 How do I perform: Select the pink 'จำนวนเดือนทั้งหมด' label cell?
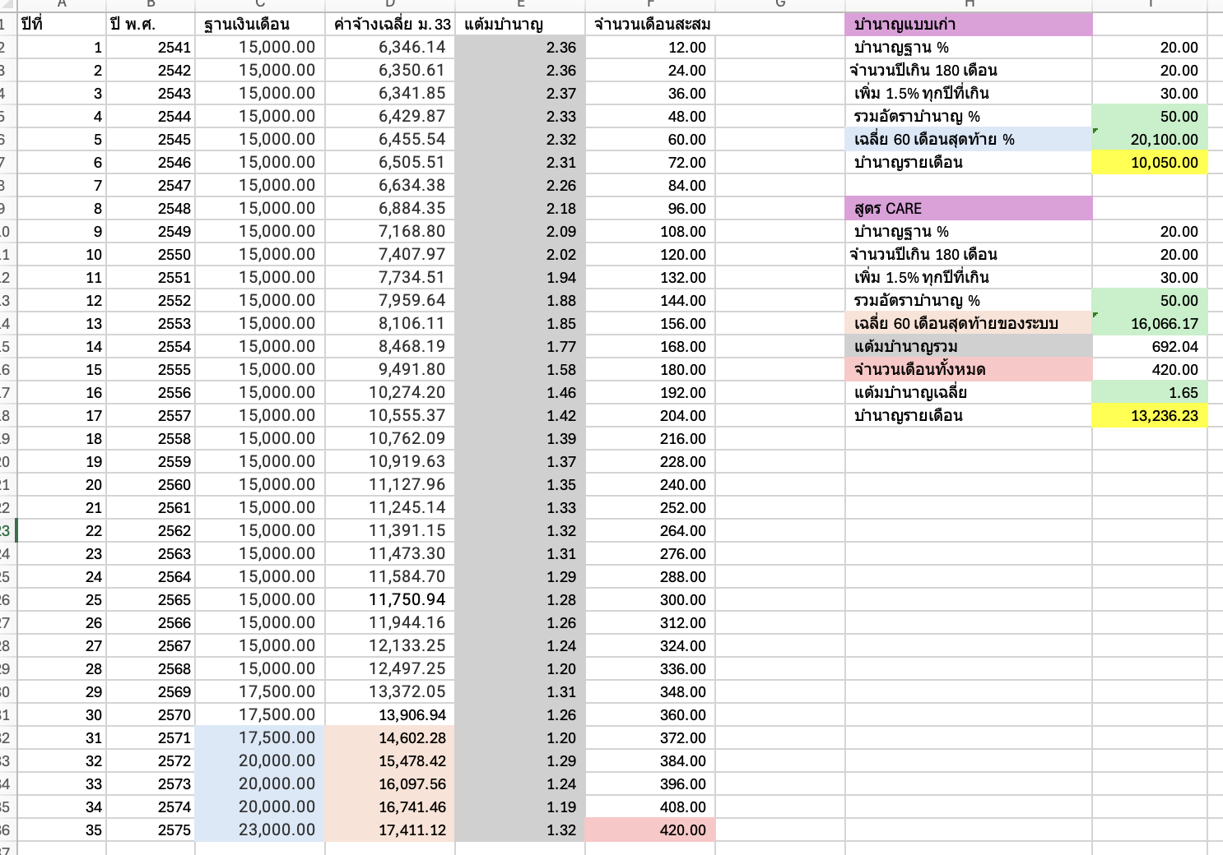point(969,369)
